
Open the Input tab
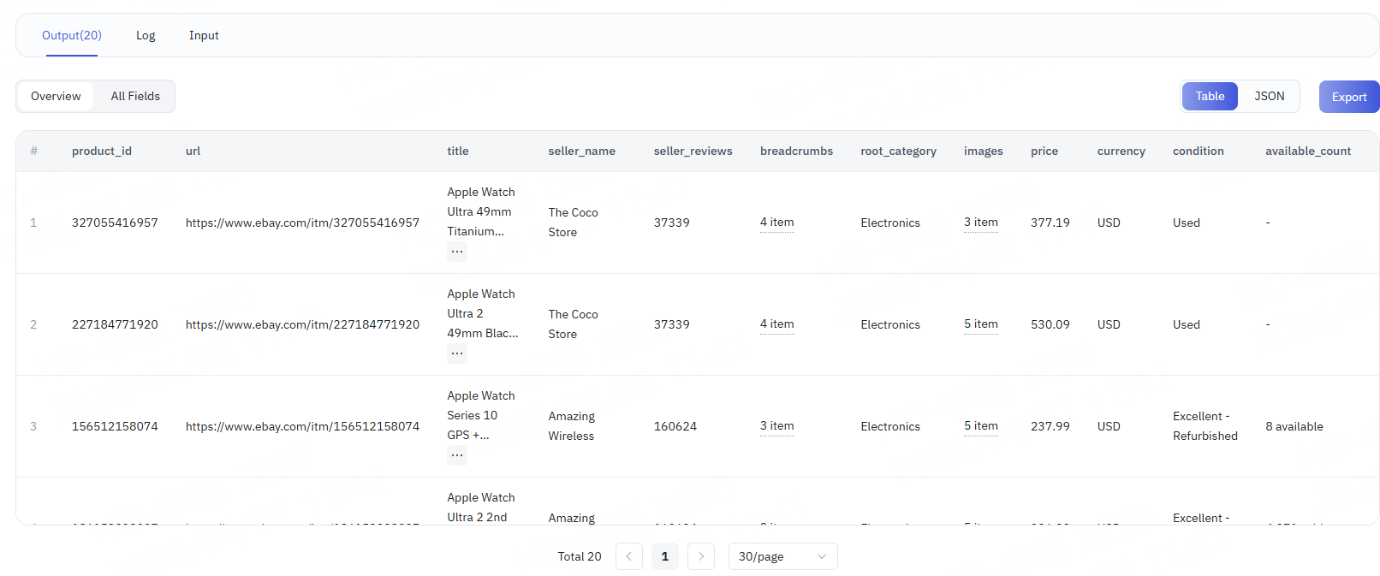tap(204, 35)
